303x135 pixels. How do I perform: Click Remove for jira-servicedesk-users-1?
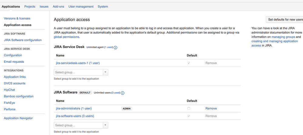point(211,63)
